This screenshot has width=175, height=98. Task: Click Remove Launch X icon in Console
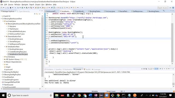click(x=144, y=69)
